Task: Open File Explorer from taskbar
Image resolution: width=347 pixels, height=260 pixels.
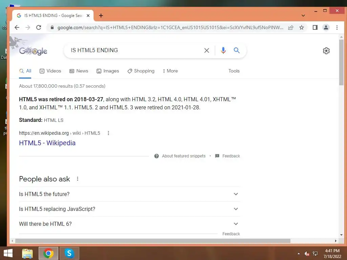Action: coord(27,253)
